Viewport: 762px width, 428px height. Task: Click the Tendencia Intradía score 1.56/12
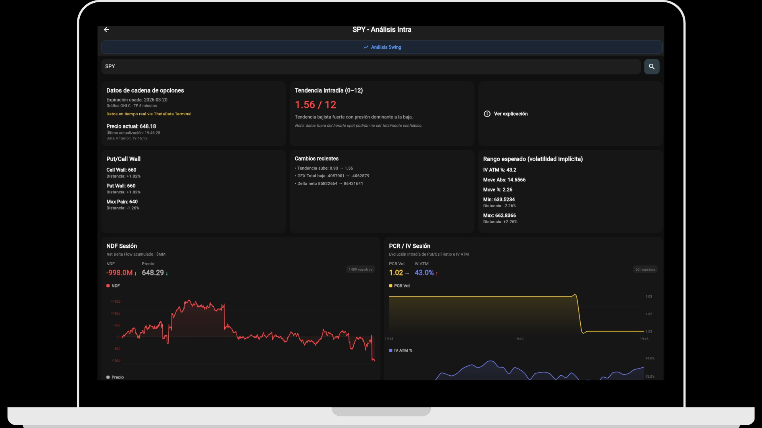click(x=316, y=104)
